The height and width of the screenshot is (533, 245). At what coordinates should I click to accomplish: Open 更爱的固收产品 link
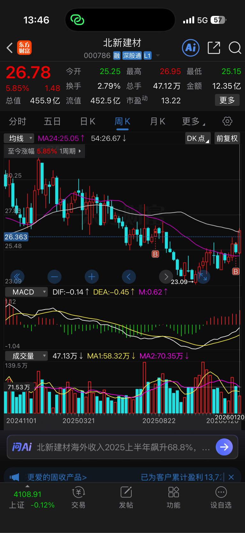click(57, 477)
